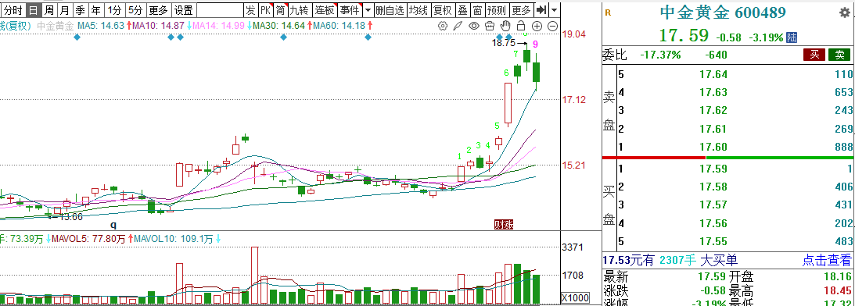Activate the hand pan tool
This screenshot has height=306, width=855.
click(505, 25)
